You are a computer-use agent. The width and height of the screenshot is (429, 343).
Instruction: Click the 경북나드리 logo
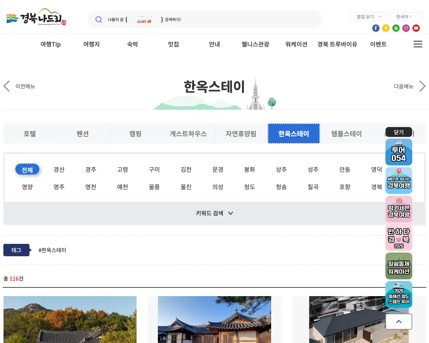pyautogui.click(x=36, y=17)
